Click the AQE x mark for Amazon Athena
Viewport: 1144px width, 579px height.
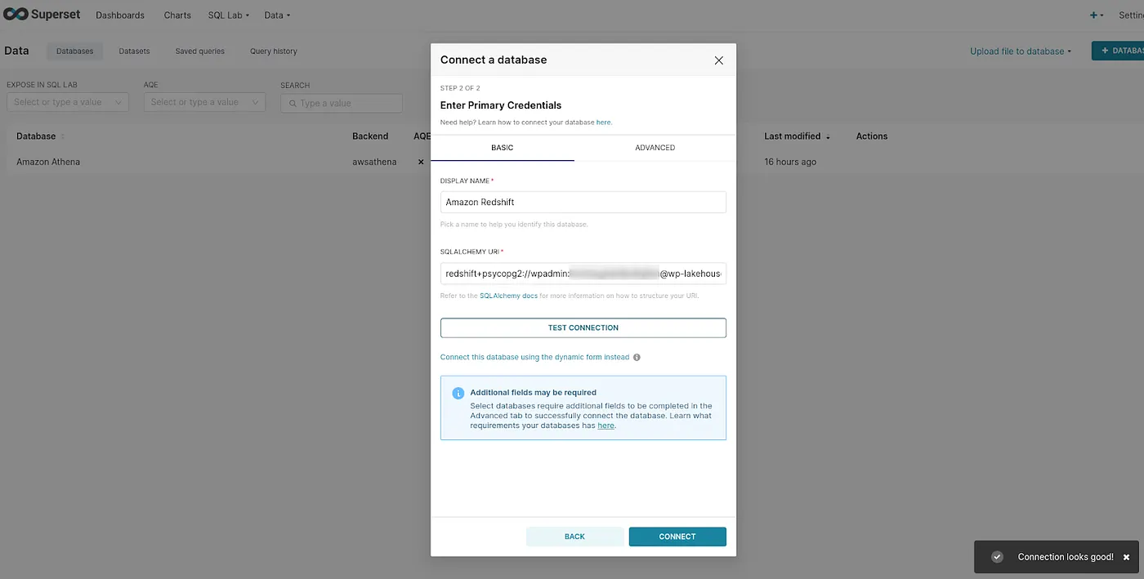[421, 162]
